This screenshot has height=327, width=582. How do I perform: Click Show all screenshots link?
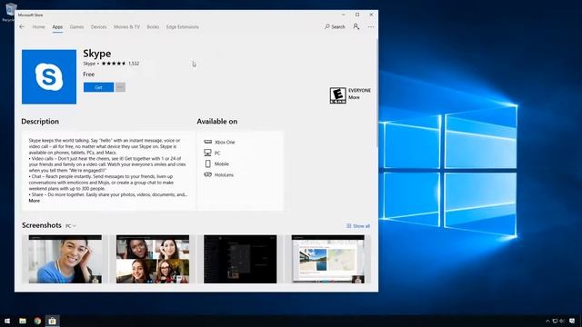coord(357,226)
